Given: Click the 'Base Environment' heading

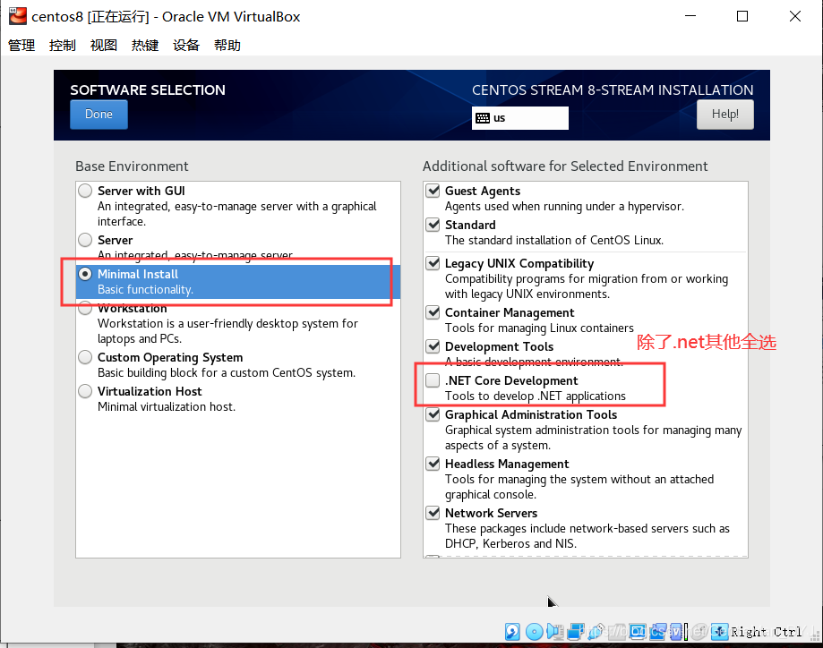Looking at the screenshot, I should point(132,166).
